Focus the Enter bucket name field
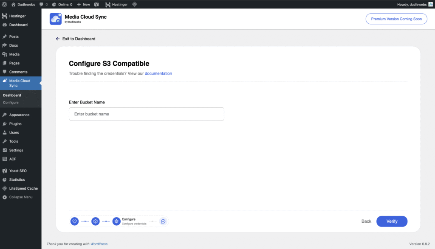This screenshot has height=249, width=435. tap(146, 114)
